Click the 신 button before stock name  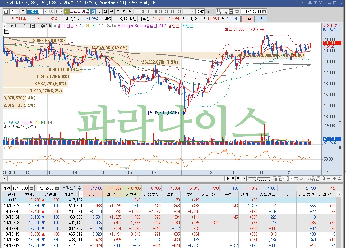(67, 11)
